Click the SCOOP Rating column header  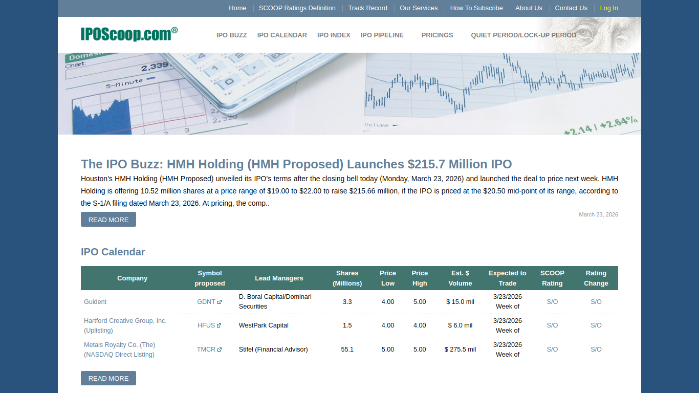pyautogui.click(x=552, y=278)
